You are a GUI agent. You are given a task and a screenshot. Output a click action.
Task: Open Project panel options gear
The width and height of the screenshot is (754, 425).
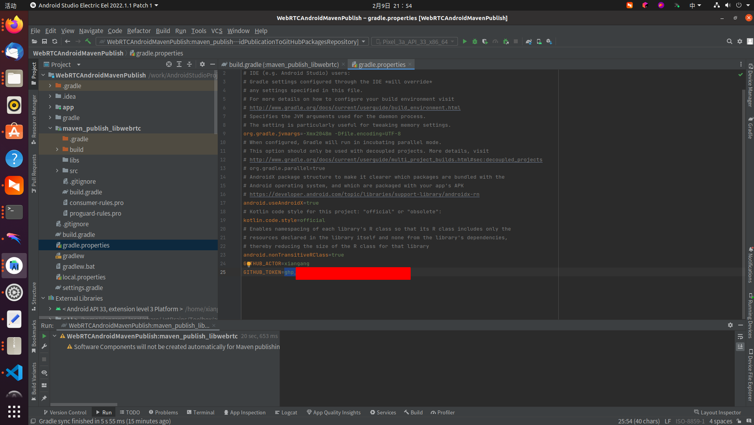coord(202,65)
